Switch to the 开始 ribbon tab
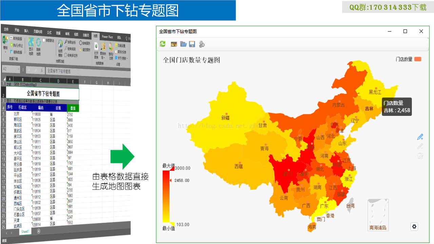This screenshot has width=434, height=244. (x=17, y=30)
